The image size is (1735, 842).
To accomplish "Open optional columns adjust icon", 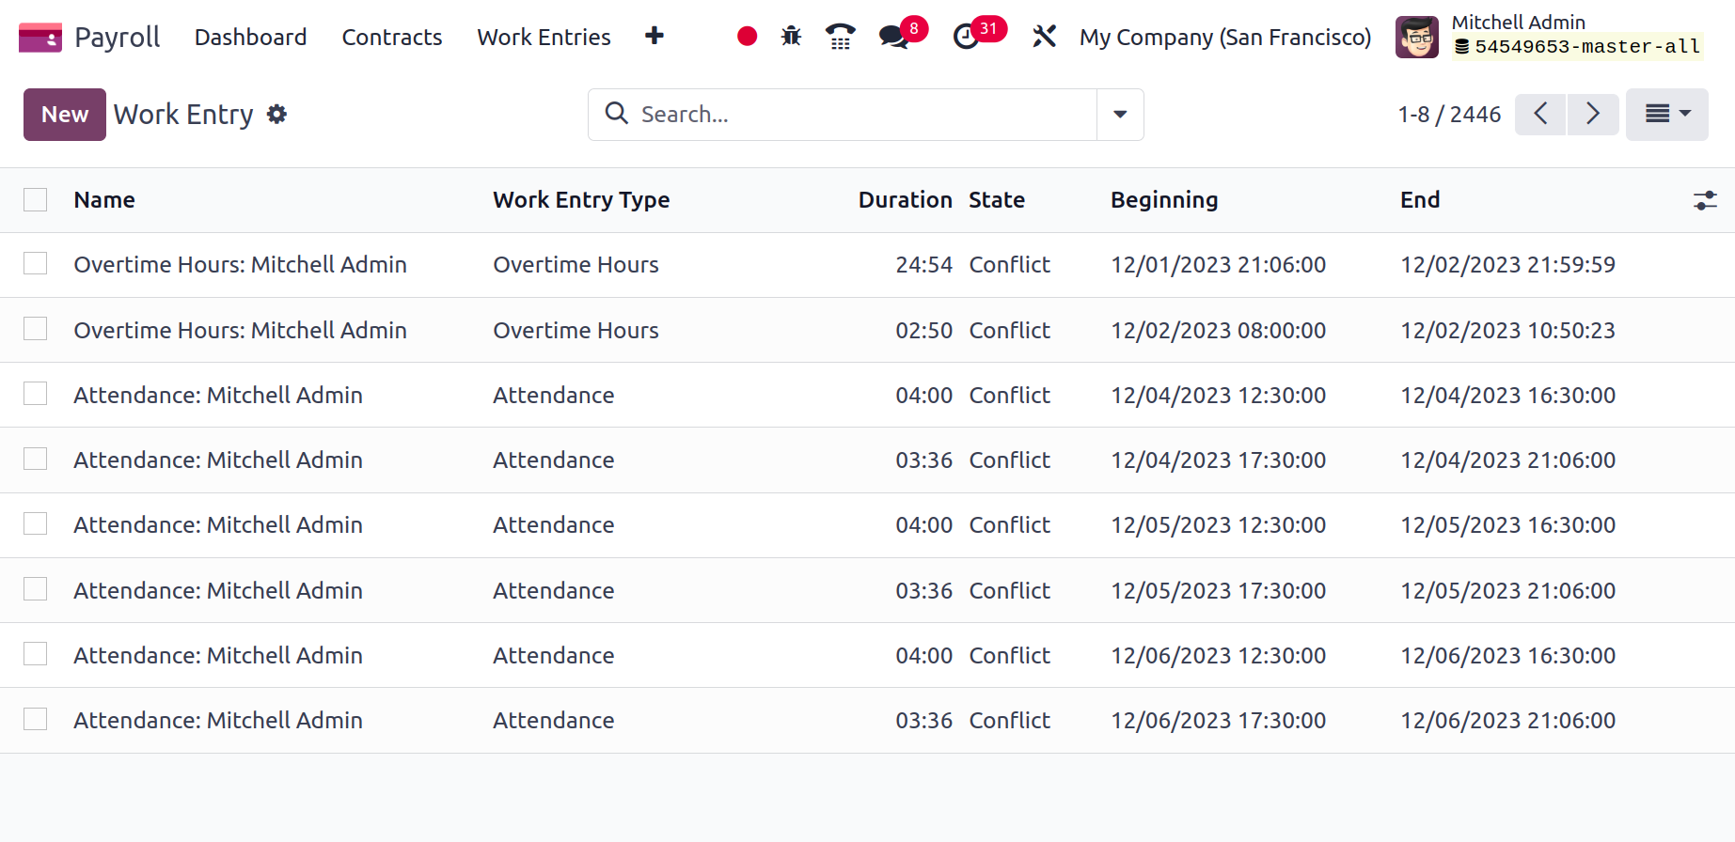I will tap(1705, 200).
